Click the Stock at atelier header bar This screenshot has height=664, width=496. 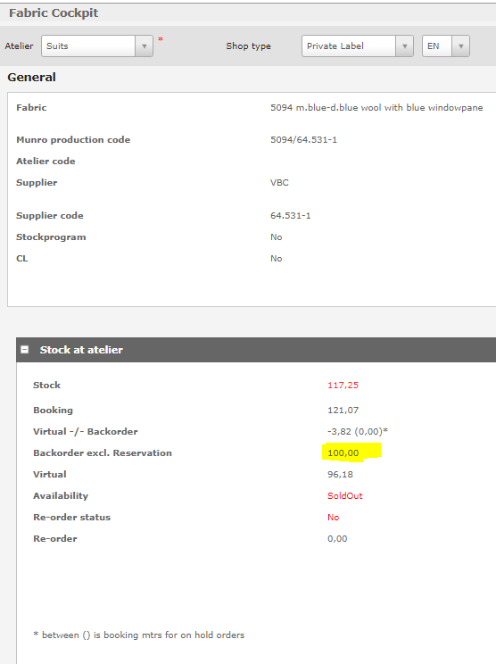[x=256, y=350]
